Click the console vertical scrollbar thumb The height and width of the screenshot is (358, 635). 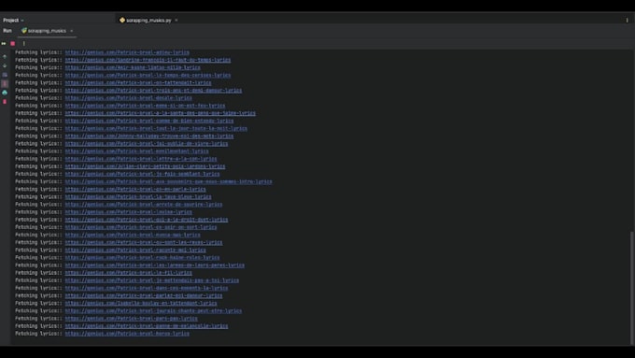tap(632, 287)
